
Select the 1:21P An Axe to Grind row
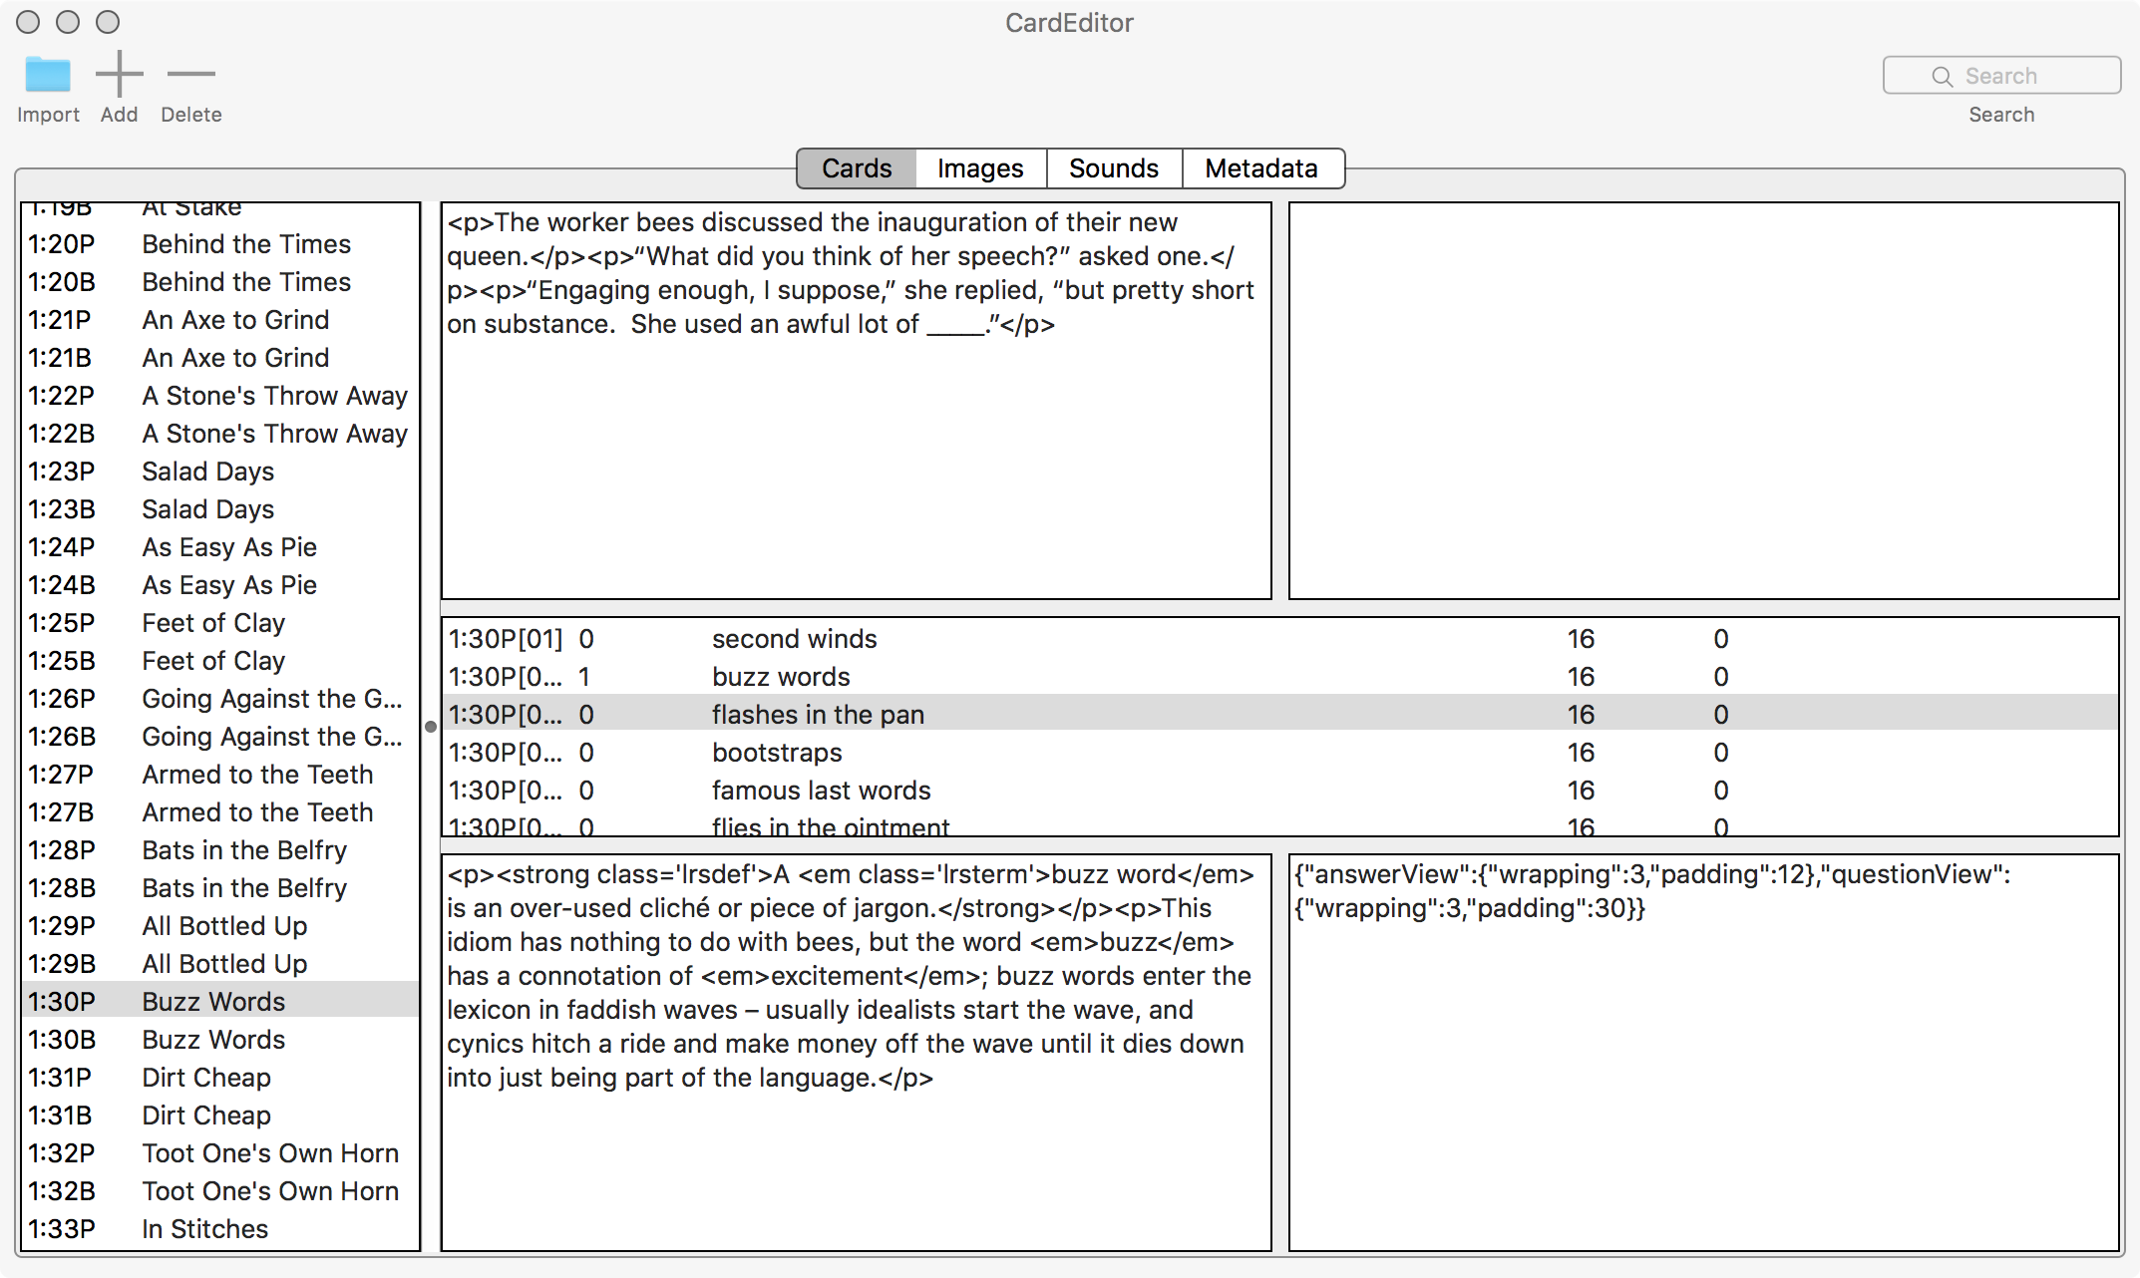click(220, 320)
